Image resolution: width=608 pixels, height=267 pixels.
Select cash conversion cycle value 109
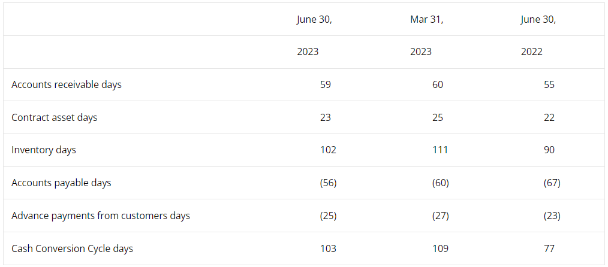click(441, 248)
